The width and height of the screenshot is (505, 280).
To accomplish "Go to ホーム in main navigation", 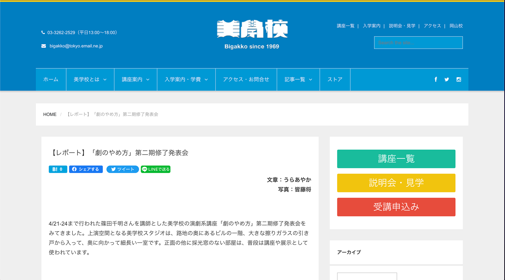I will [x=51, y=79].
